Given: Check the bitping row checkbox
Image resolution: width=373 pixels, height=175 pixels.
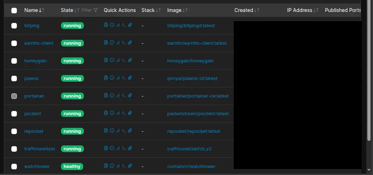Looking at the screenshot, I should tap(14, 26).
